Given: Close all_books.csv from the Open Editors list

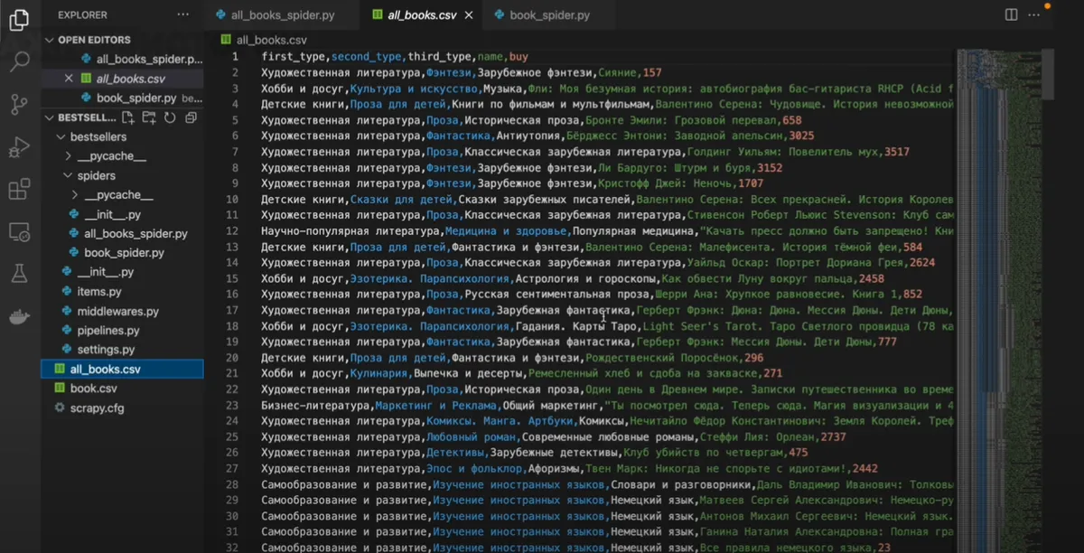Looking at the screenshot, I should (x=69, y=79).
